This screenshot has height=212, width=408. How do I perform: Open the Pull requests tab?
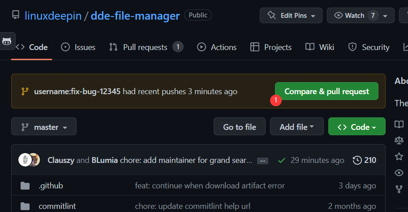tap(146, 47)
